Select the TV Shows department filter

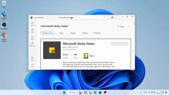click(97, 33)
